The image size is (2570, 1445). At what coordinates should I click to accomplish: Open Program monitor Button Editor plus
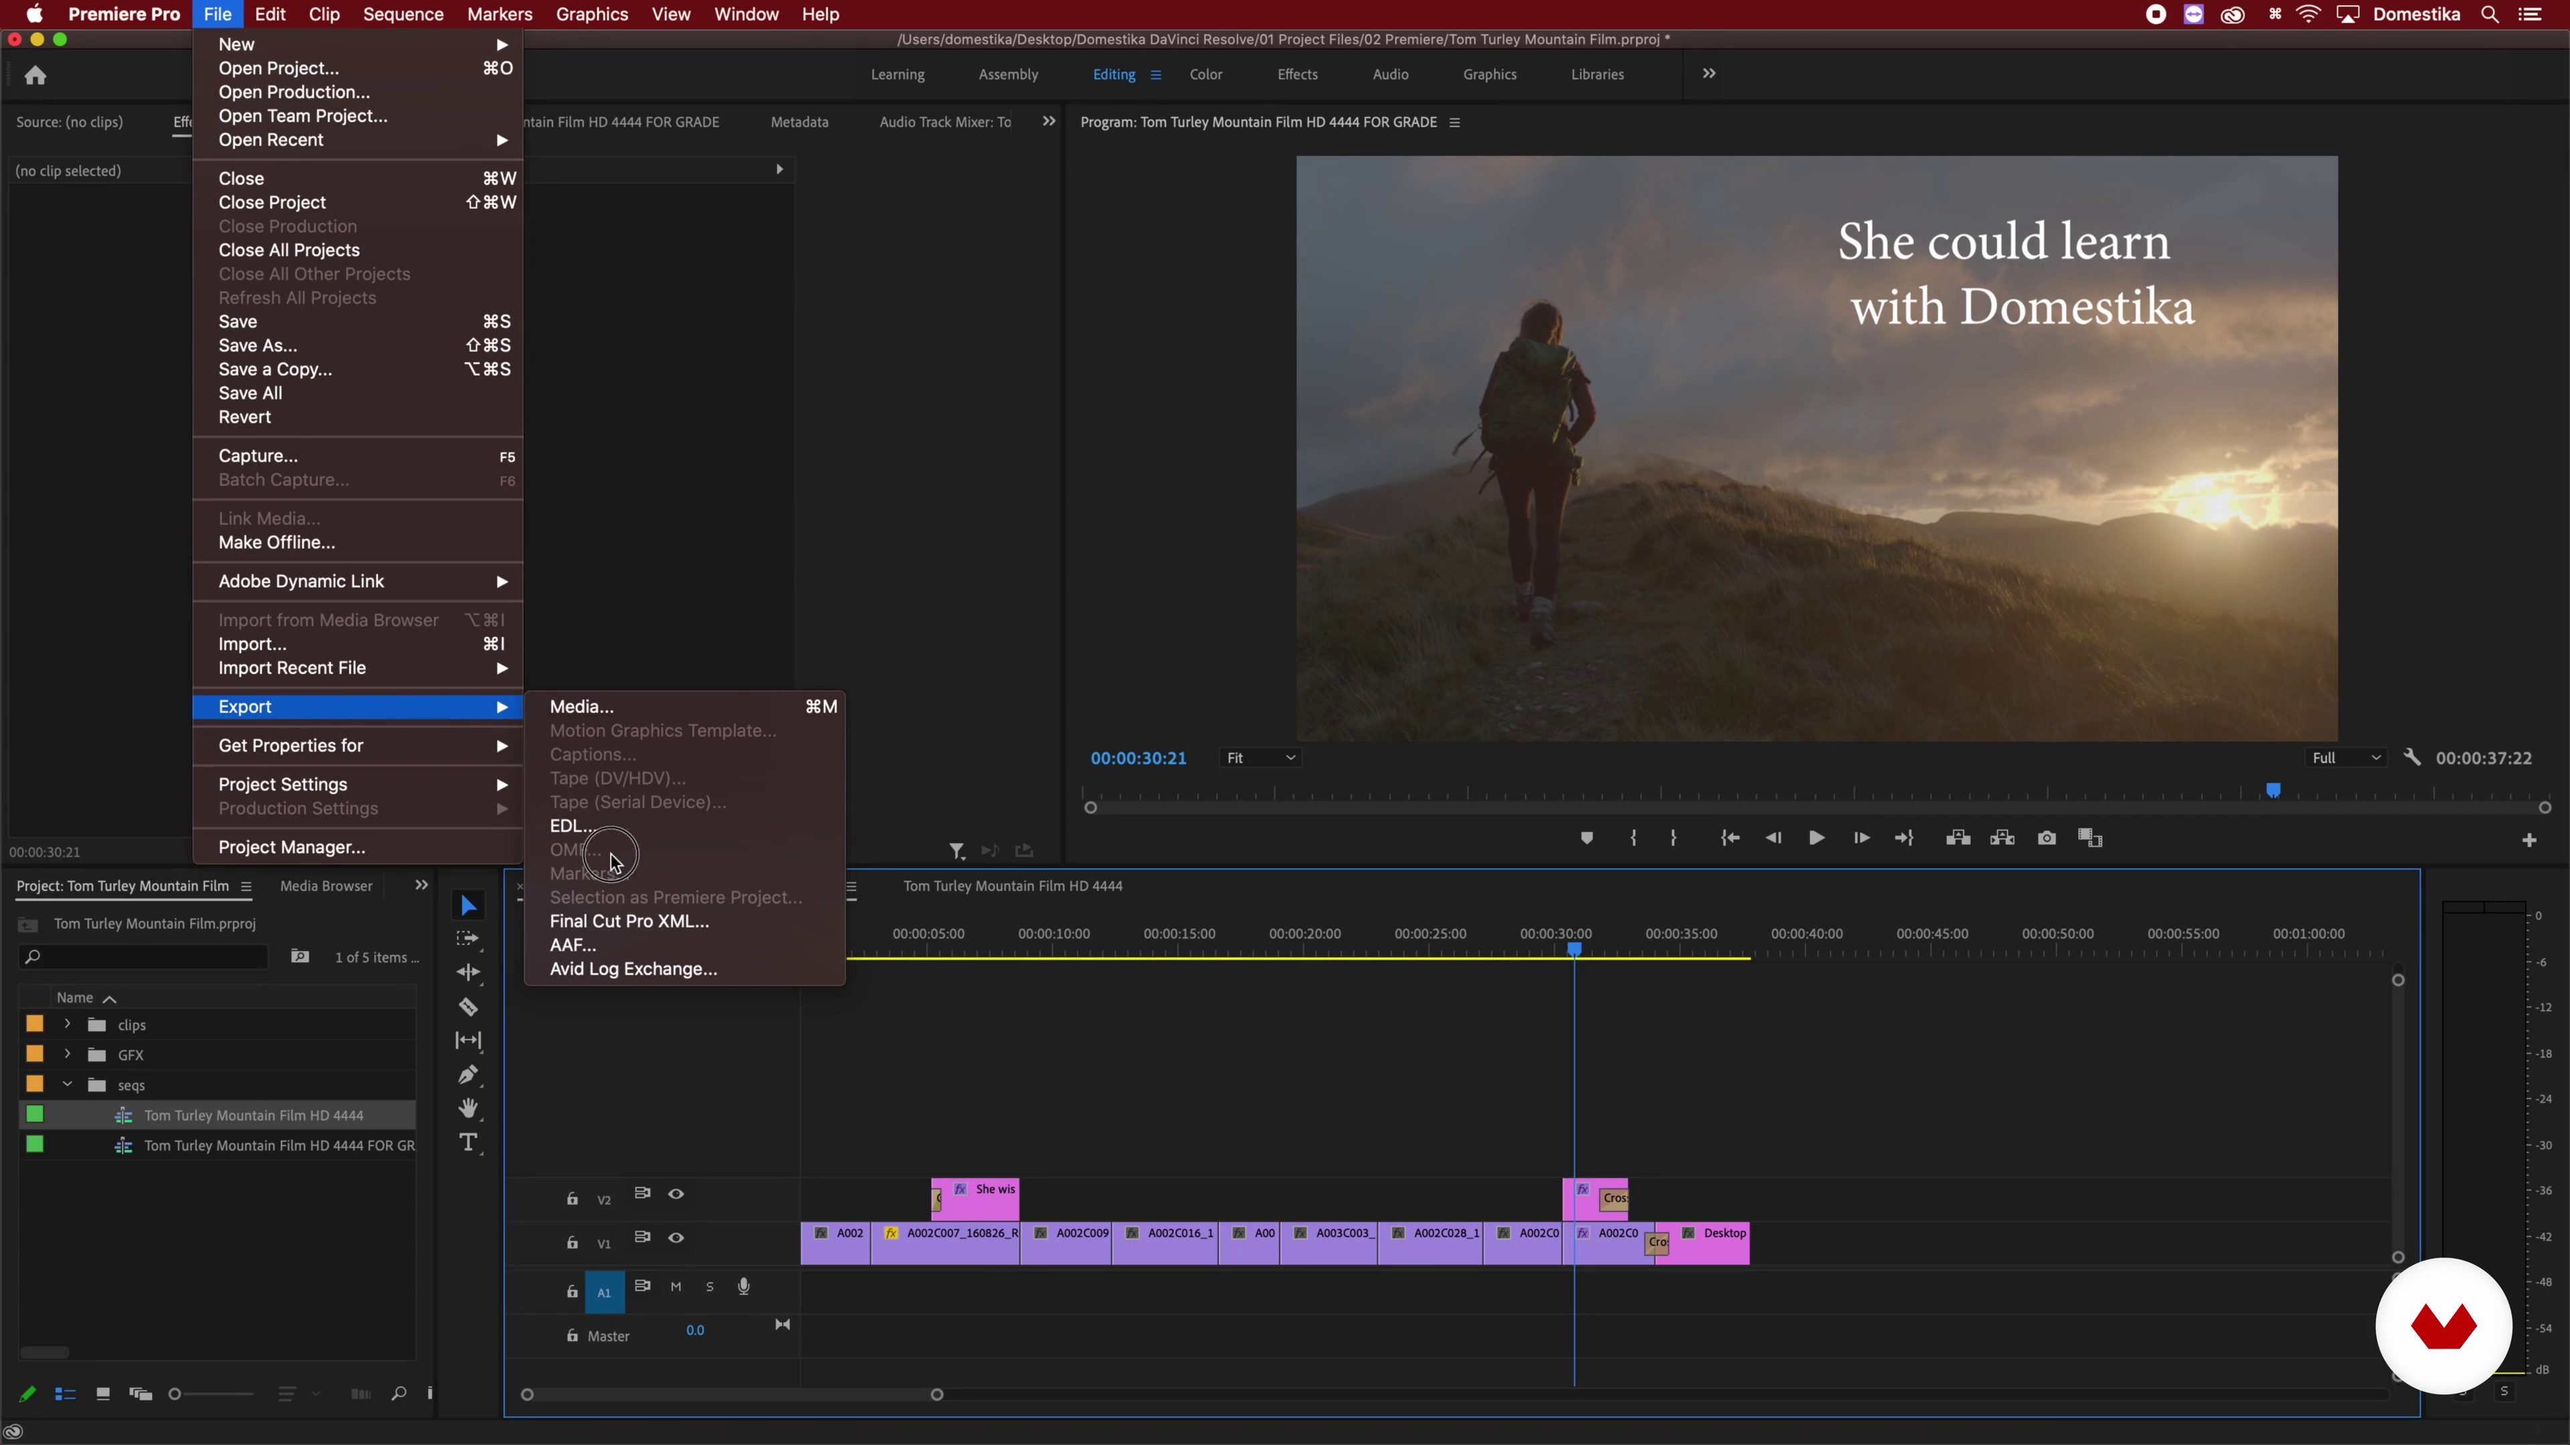pyautogui.click(x=2528, y=841)
